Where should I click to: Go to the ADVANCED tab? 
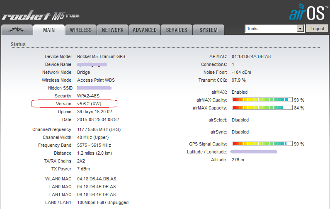(145, 30)
